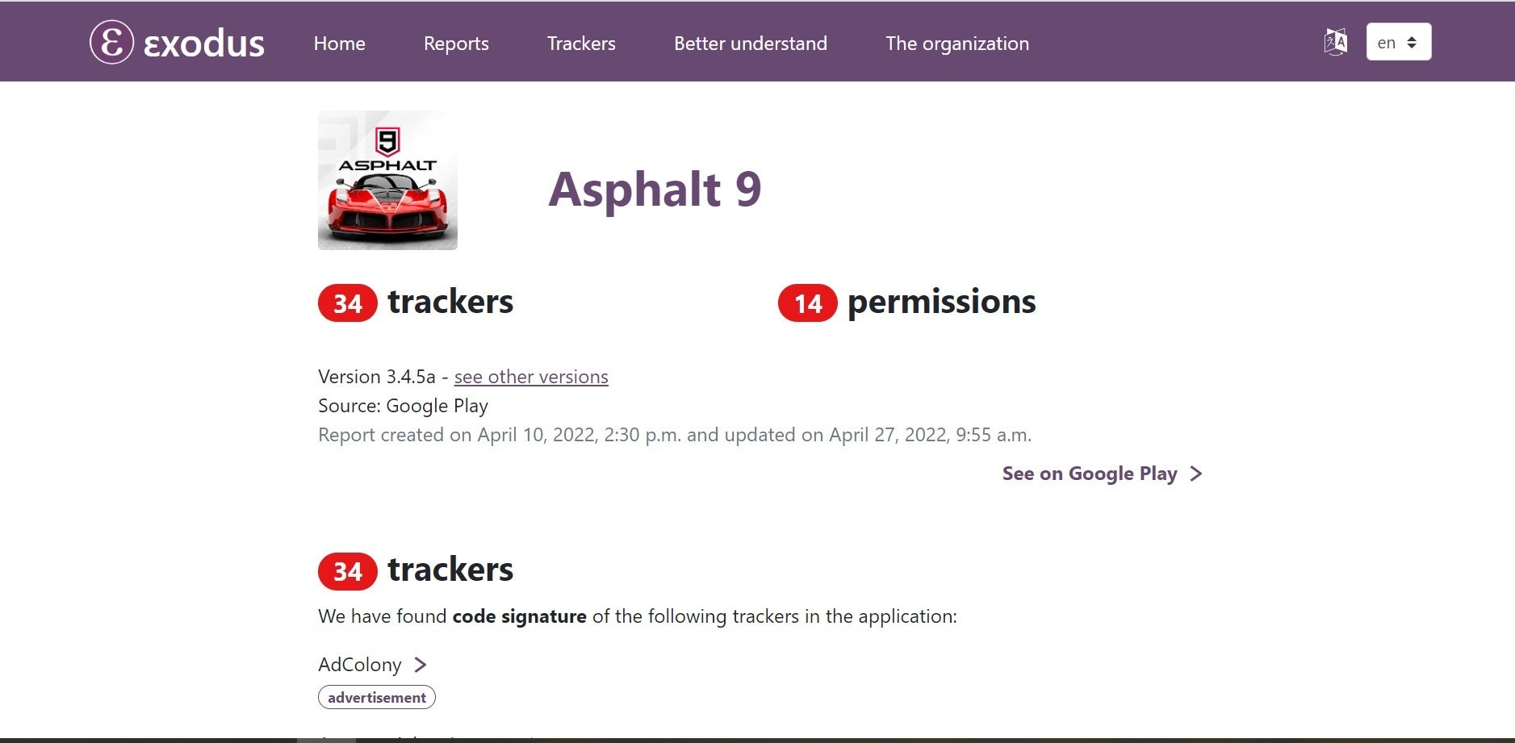Image resolution: width=1515 pixels, height=743 pixels.
Task: Click the Asphalt 9 app icon thumbnail
Action: [x=387, y=180]
